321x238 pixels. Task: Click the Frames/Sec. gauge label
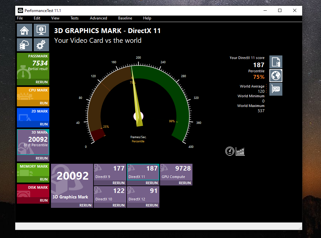coord(138,137)
